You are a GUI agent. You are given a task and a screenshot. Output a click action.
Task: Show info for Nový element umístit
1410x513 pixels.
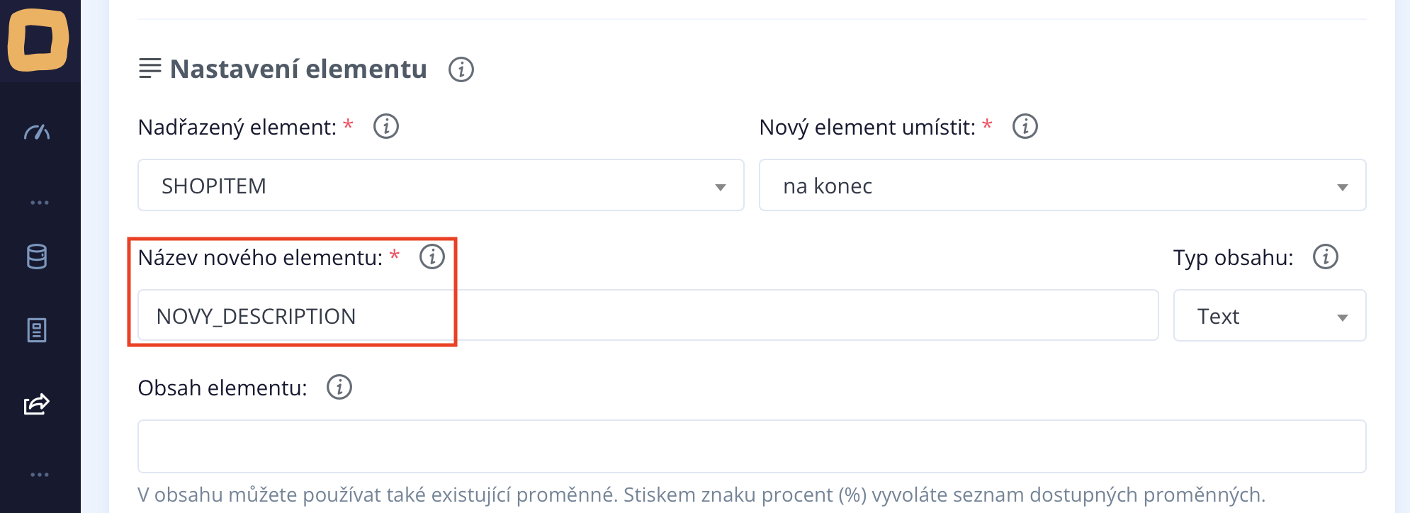pyautogui.click(x=1025, y=127)
